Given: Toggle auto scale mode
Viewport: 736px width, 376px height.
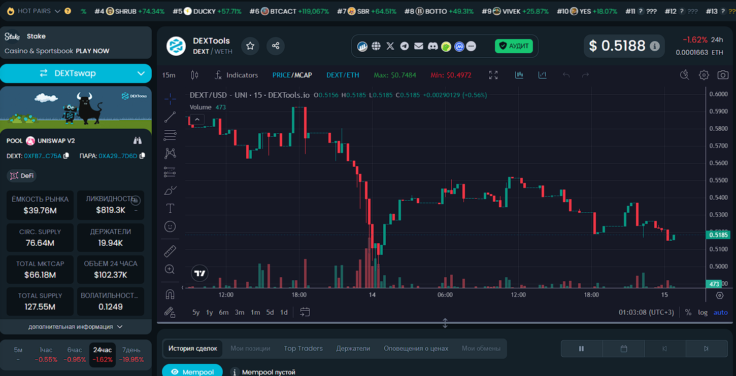Looking at the screenshot, I should (721, 312).
